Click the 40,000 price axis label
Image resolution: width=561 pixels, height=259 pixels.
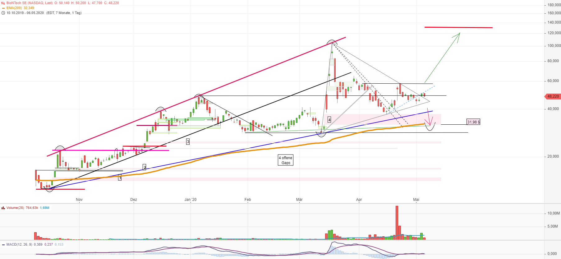tap(553, 109)
